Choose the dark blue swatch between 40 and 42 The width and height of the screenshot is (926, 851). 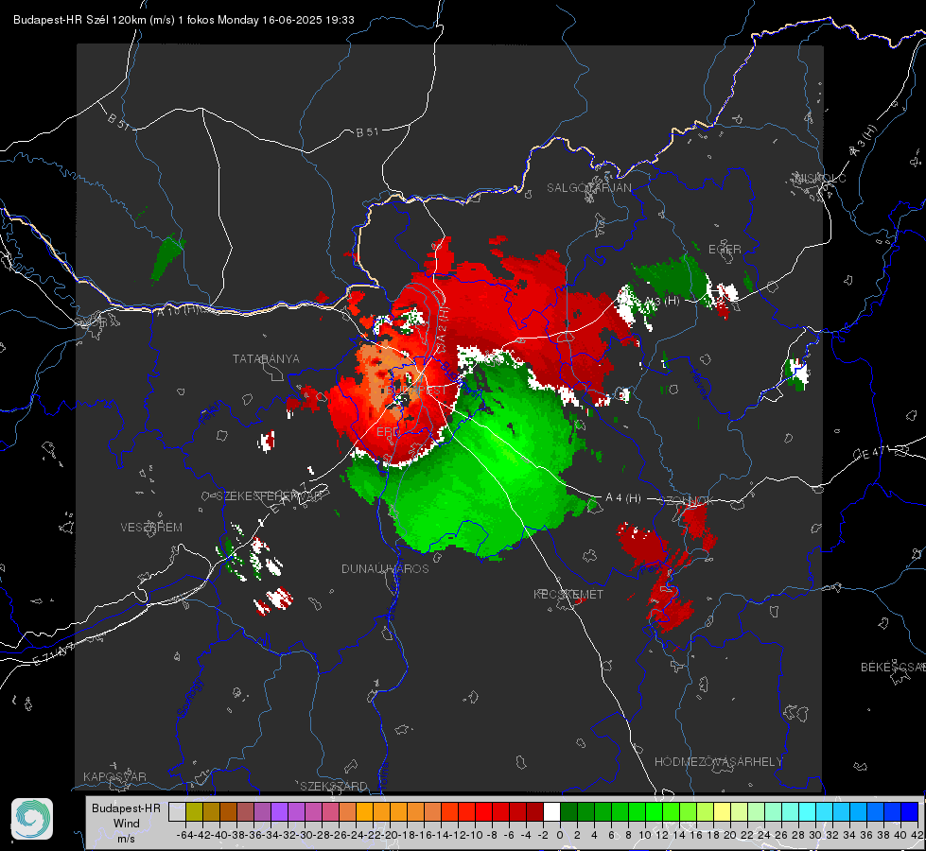[910, 812]
